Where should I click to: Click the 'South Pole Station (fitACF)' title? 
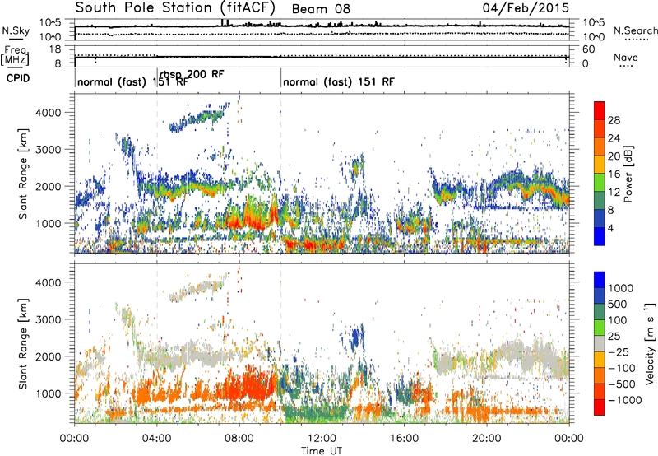175,8
